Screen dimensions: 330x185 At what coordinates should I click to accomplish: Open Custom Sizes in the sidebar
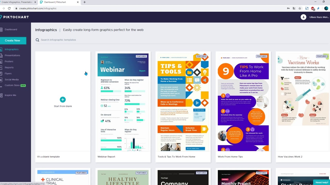(x=12, y=85)
